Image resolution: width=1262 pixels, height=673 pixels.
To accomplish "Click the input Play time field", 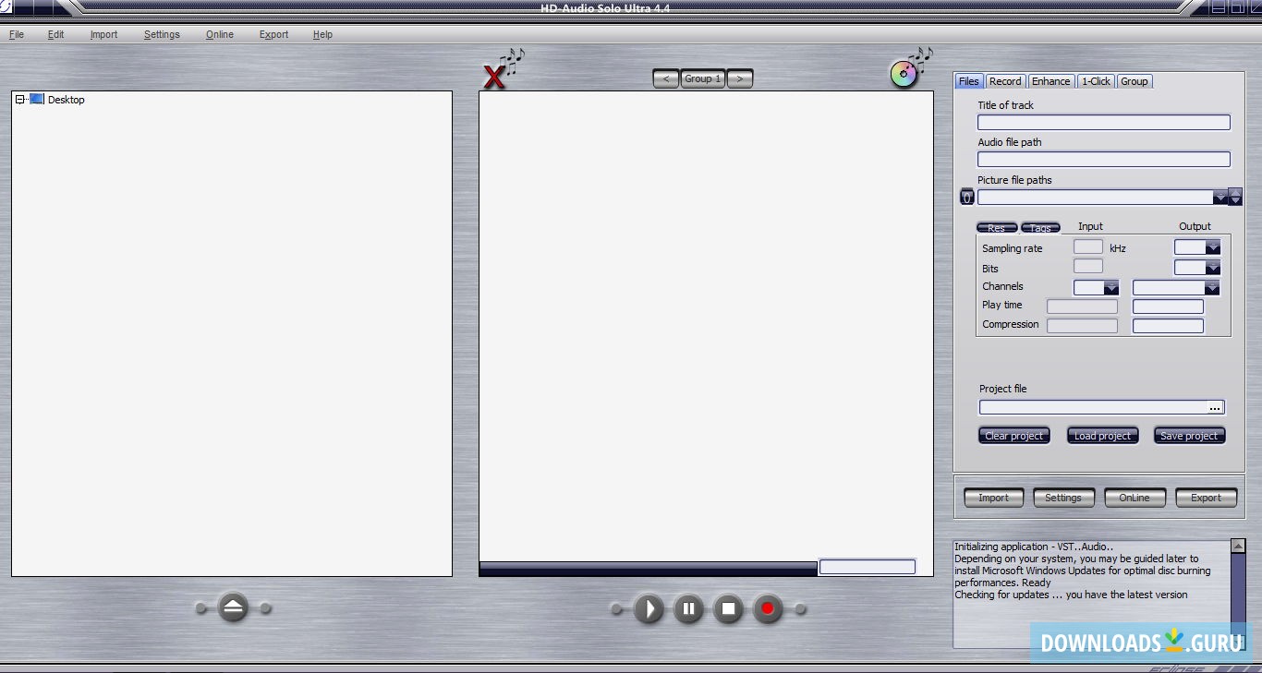I will coord(1082,306).
